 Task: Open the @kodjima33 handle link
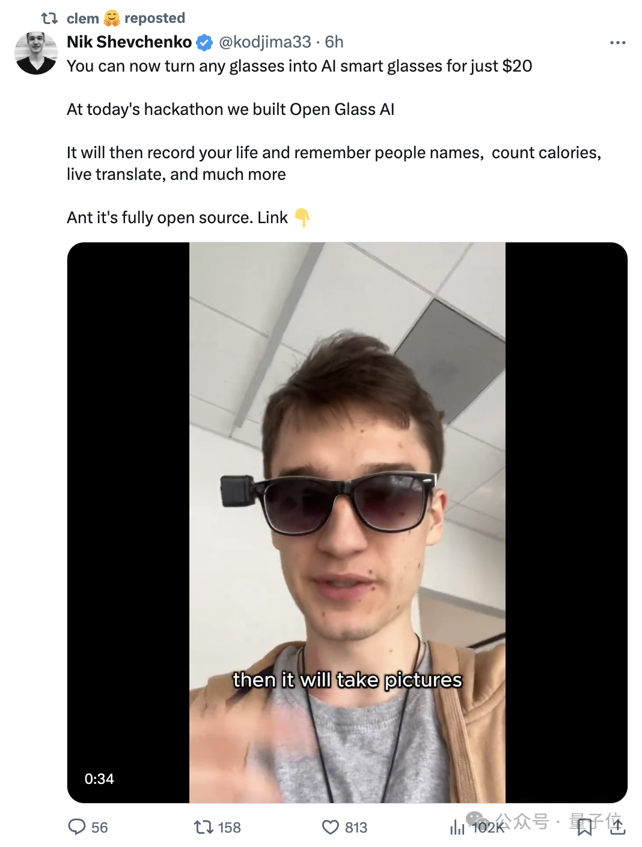point(265,42)
